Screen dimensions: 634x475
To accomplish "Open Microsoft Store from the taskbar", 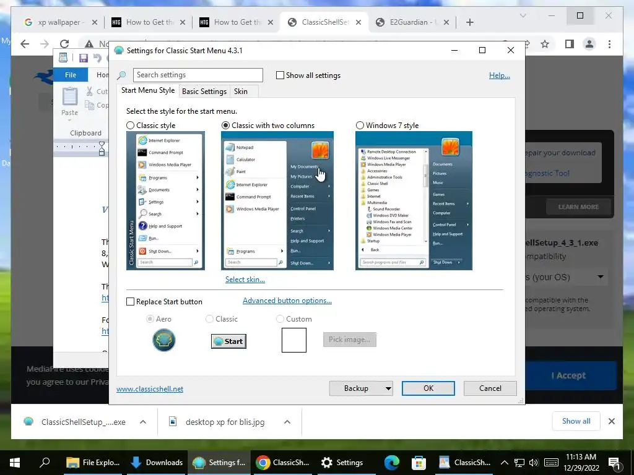I will coord(419,463).
